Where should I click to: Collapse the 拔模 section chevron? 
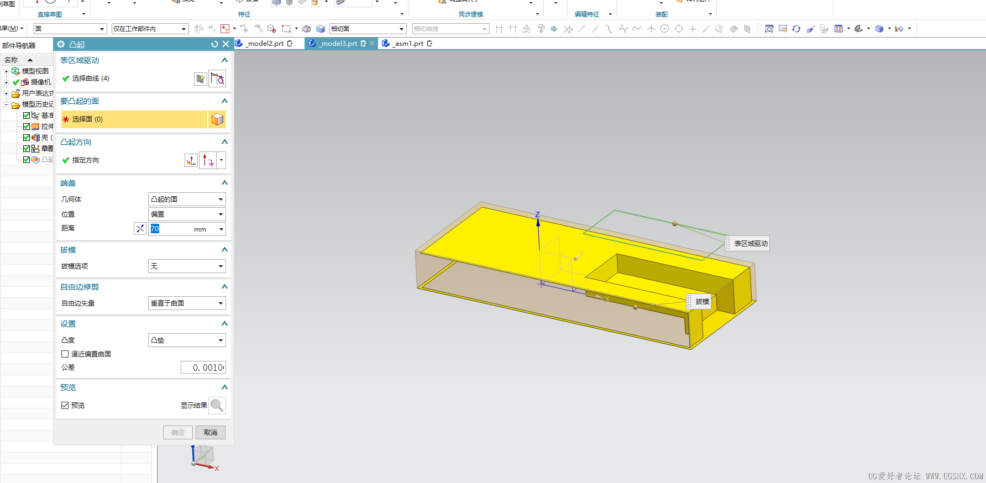pos(224,250)
